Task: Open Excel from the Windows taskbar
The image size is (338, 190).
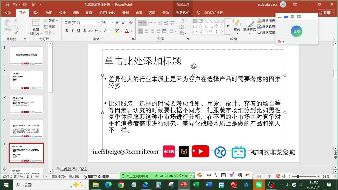Action: pos(196,185)
